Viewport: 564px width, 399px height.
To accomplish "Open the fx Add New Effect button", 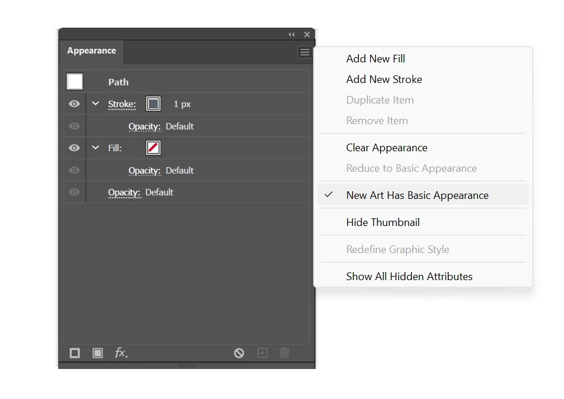I will pos(121,353).
